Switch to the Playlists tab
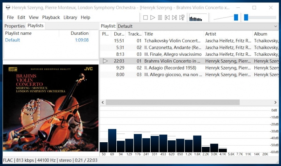This screenshot has height=166, width=281. pyautogui.click(x=36, y=26)
